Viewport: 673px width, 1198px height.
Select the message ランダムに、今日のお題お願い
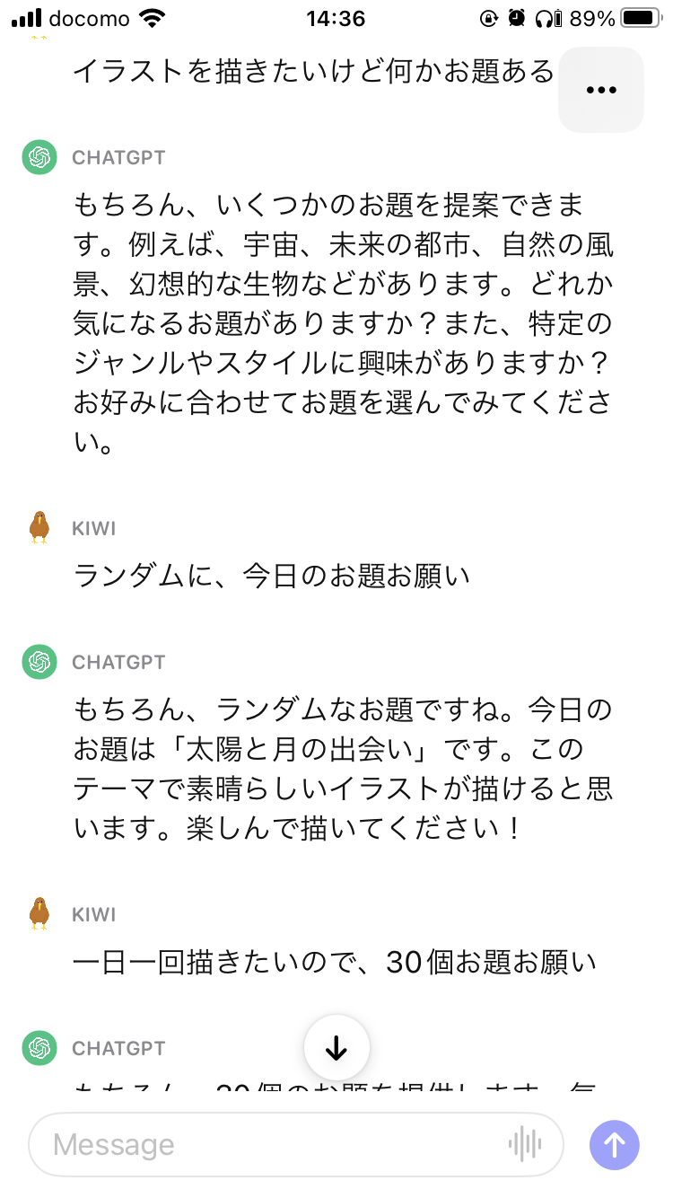pyautogui.click(x=272, y=576)
